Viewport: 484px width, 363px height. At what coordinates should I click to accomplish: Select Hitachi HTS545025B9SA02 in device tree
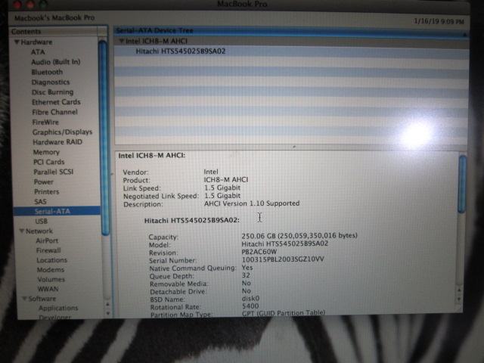181,51
